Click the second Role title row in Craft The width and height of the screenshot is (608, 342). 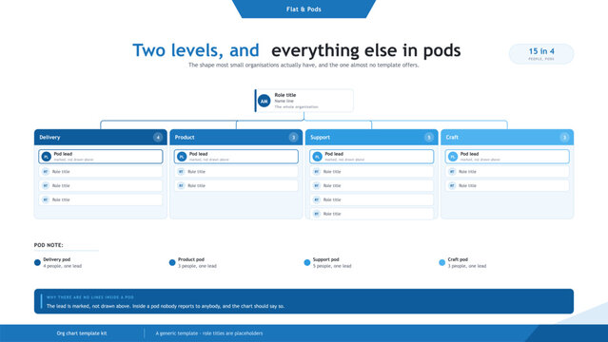[507, 185]
